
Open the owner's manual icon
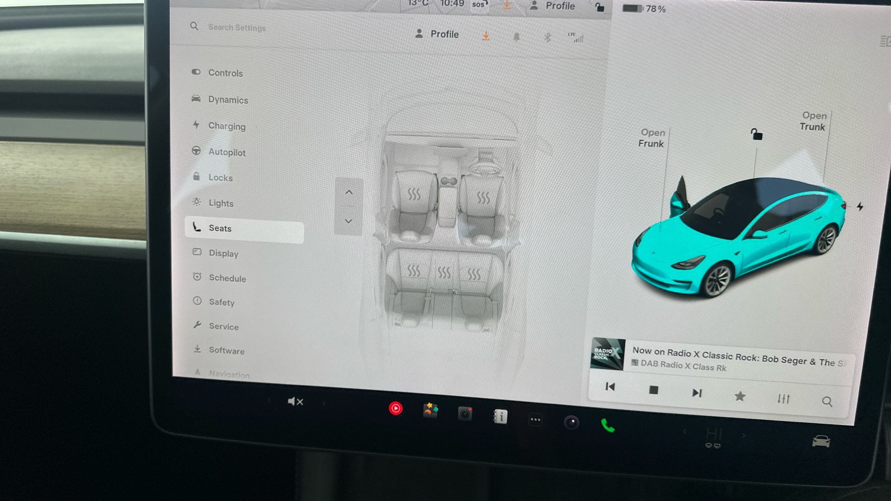500,417
